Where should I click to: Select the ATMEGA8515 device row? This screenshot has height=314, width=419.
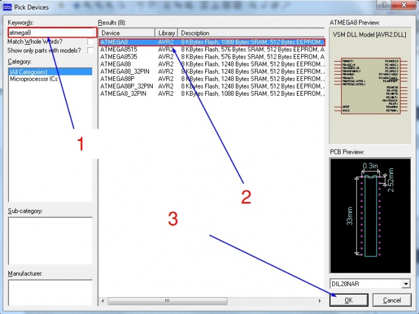[x=212, y=50]
